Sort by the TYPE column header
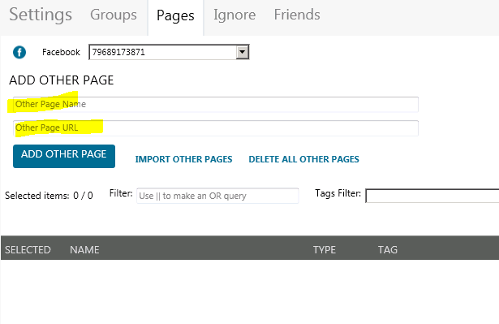This screenshot has width=499, height=324. 325,250
